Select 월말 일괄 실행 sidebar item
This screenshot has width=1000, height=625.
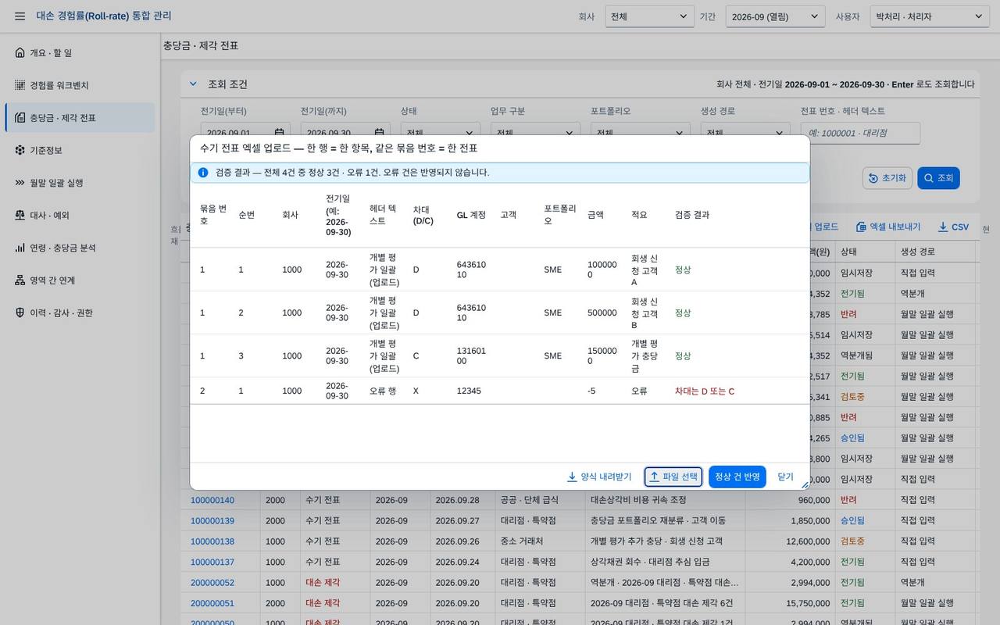[x=80, y=183]
